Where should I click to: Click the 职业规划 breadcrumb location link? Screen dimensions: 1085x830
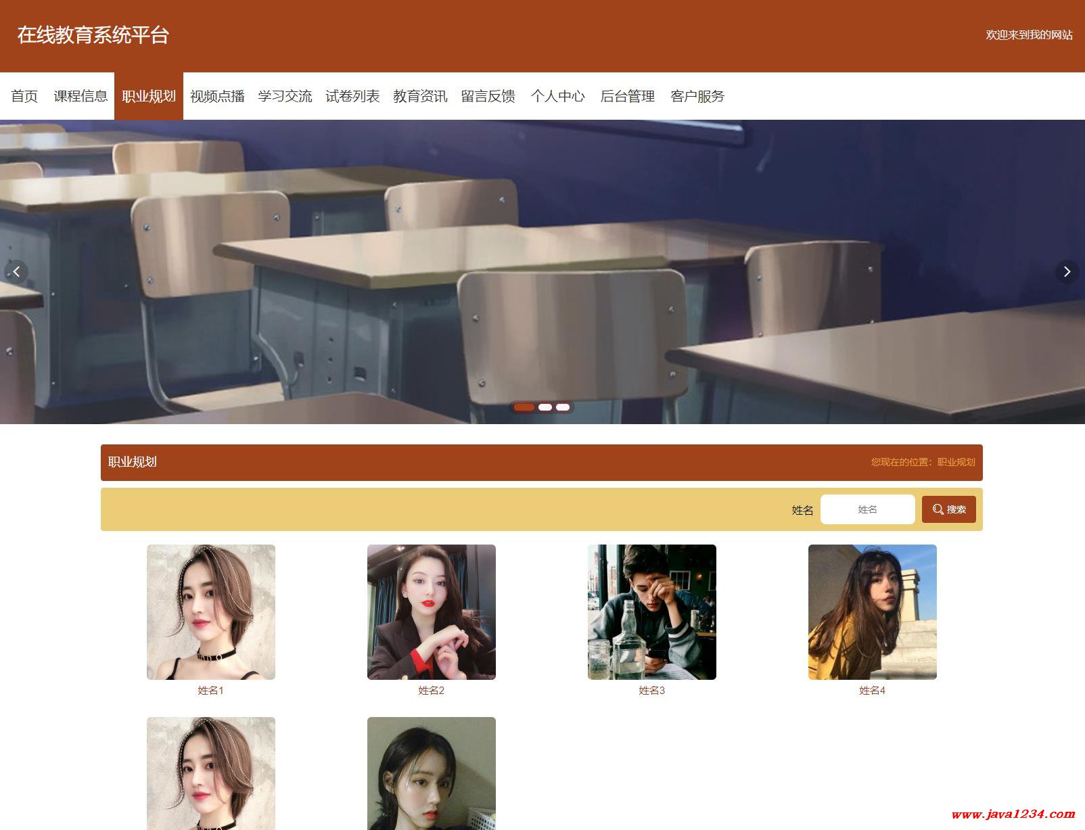coord(956,462)
